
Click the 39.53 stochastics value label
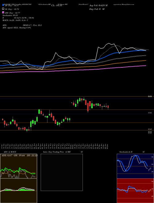click(x=150, y=169)
